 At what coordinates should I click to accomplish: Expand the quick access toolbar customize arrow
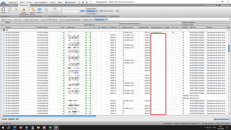(91, 2)
